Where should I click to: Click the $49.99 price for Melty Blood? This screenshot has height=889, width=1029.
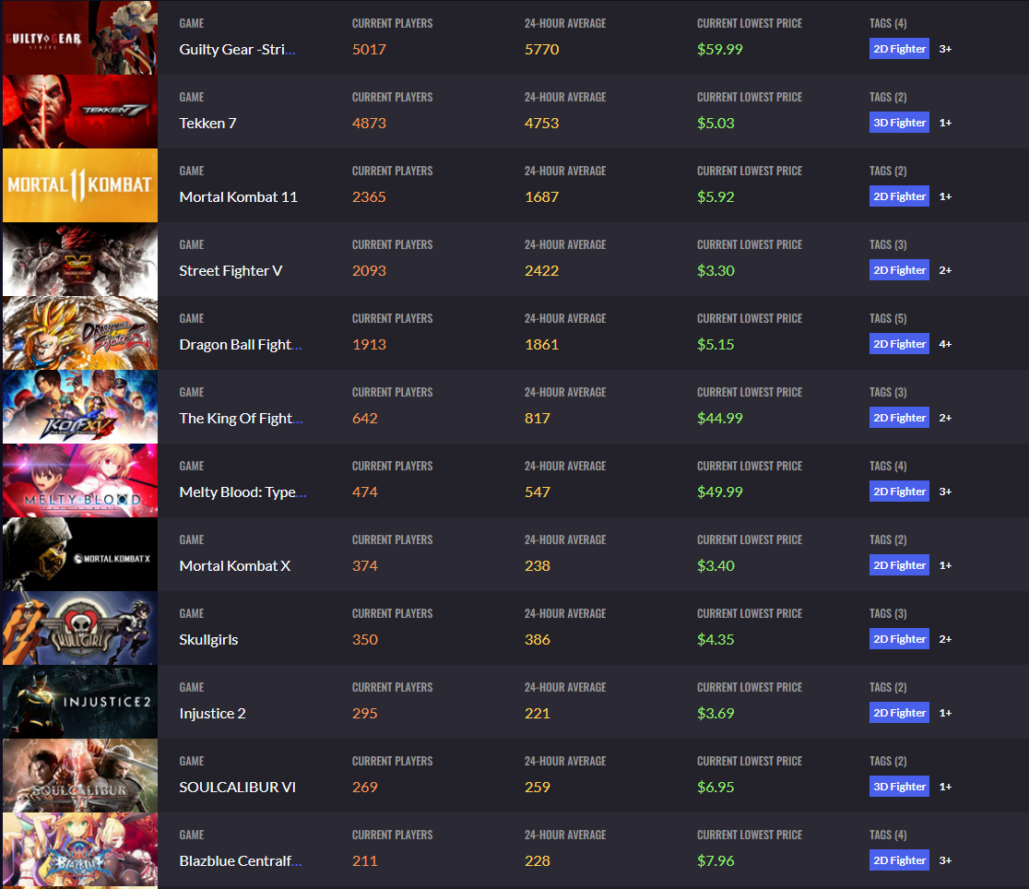(720, 492)
